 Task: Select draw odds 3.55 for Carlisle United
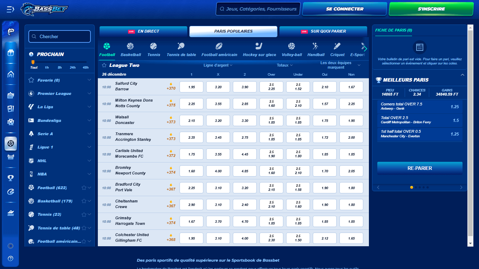(218, 154)
